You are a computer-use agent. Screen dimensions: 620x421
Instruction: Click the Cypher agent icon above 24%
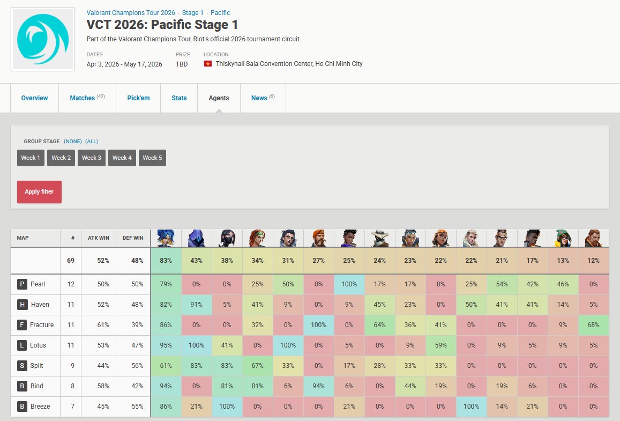[x=379, y=238]
